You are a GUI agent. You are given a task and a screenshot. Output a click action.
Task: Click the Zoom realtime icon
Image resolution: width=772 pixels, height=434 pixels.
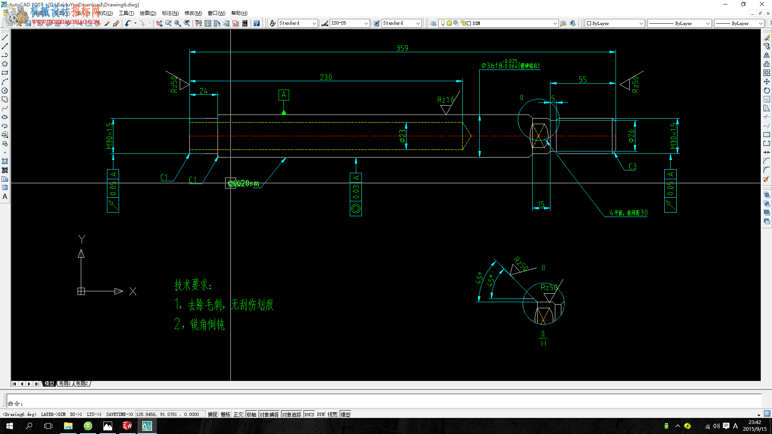[168, 23]
